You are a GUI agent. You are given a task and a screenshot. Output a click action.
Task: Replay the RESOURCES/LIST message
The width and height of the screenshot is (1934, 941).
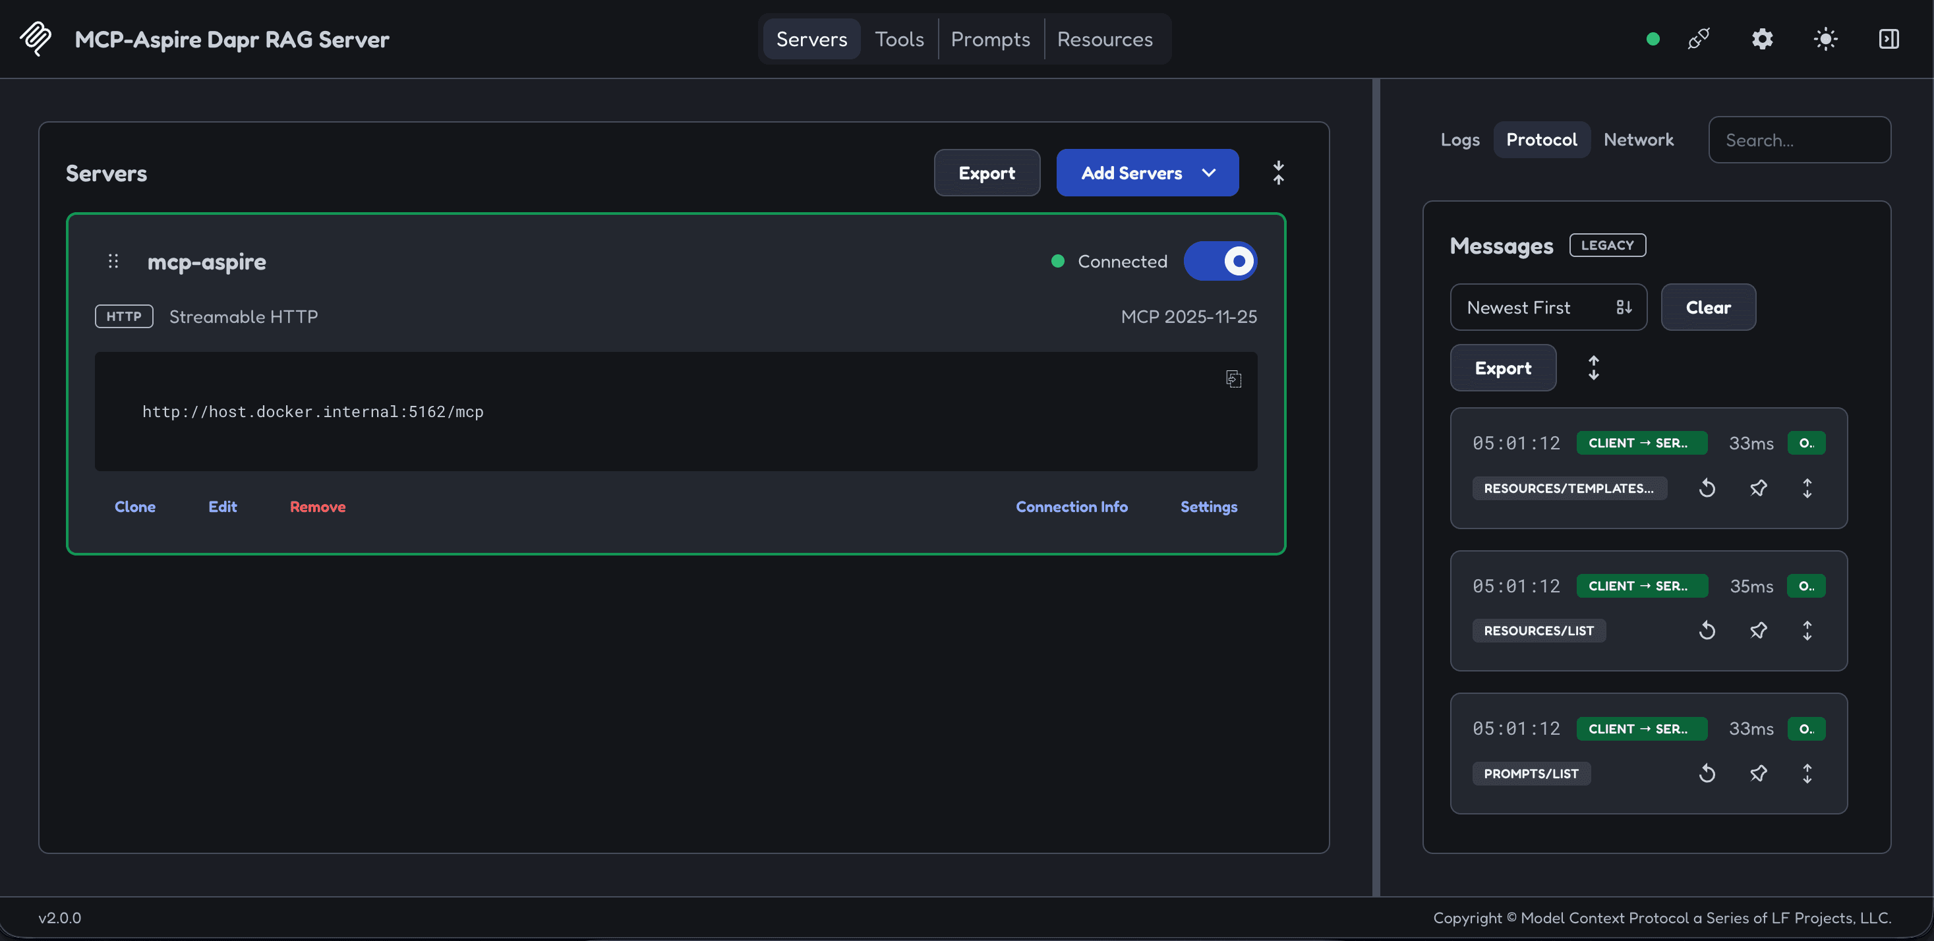click(1707, 631)
